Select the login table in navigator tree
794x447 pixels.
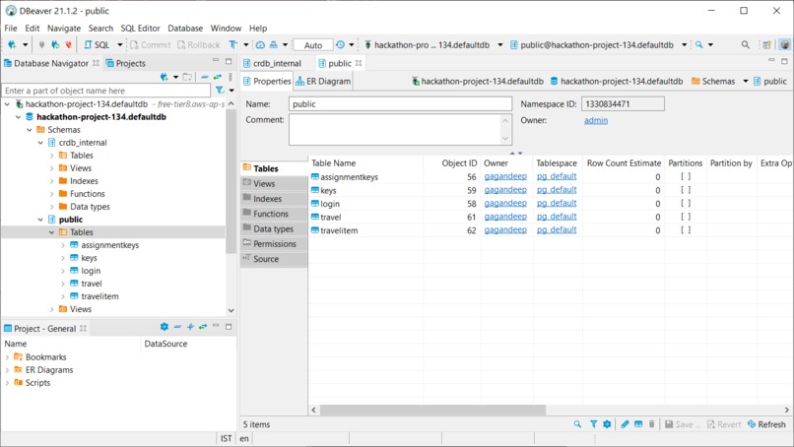[91, 271]
